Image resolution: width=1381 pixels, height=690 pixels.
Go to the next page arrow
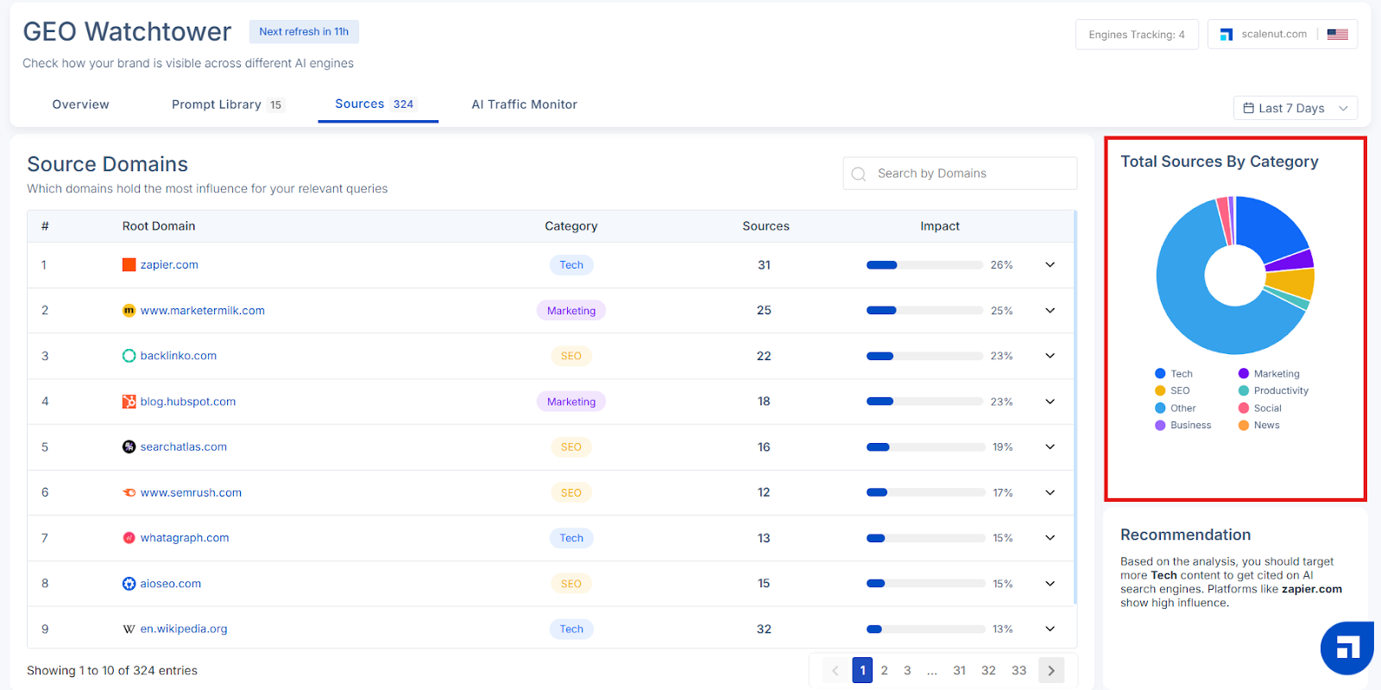(x=1051, y=670)
